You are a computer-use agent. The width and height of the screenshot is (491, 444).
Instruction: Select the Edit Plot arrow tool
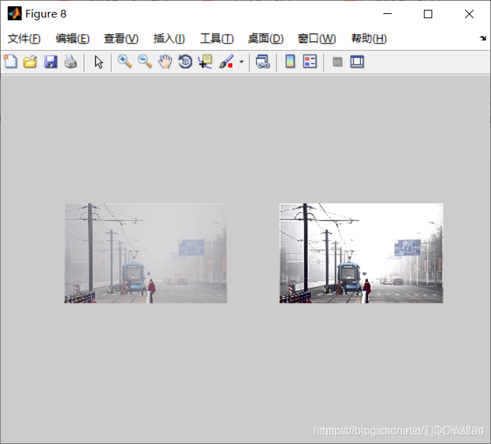[x=99, y=62]
